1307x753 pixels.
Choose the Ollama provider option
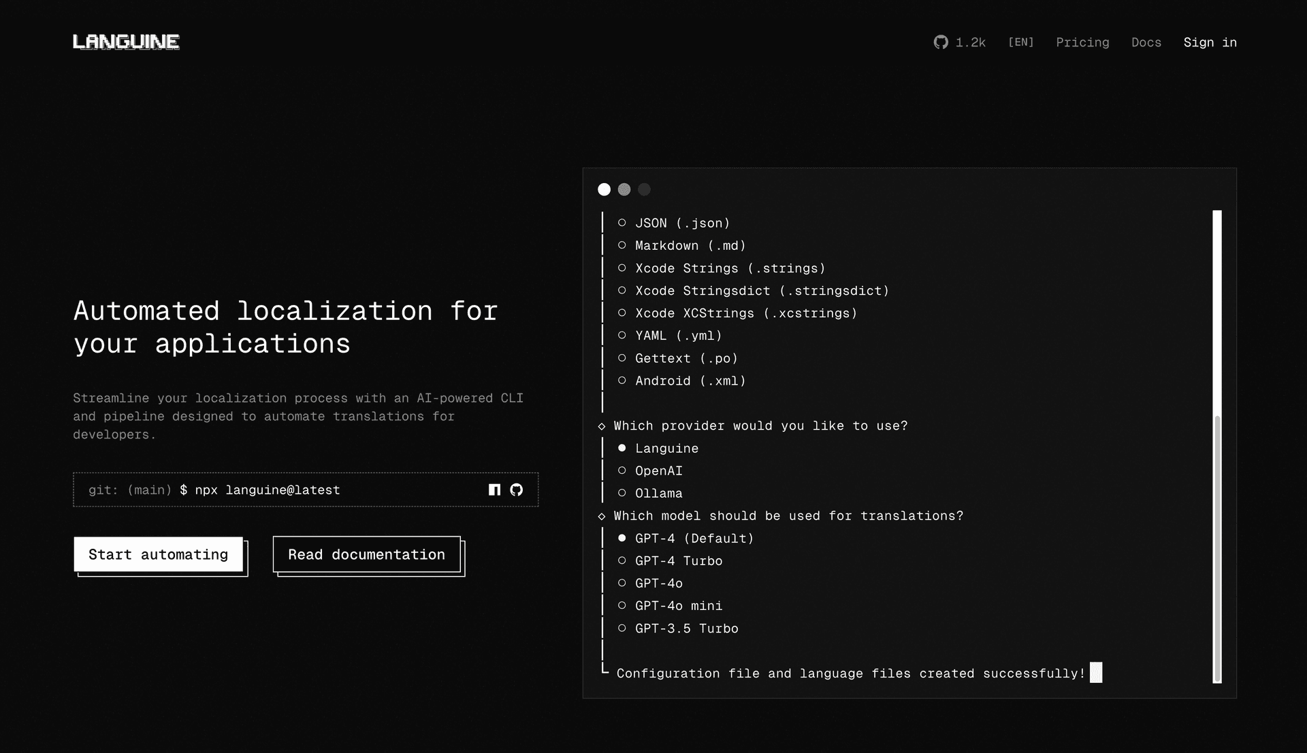(x=622, y=493)
